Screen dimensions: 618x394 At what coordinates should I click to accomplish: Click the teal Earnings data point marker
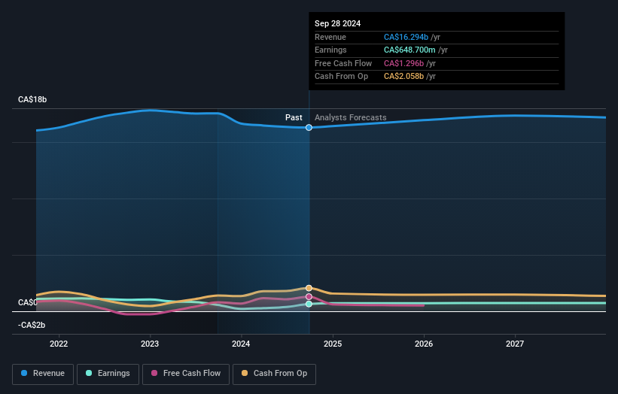point(309,304)
